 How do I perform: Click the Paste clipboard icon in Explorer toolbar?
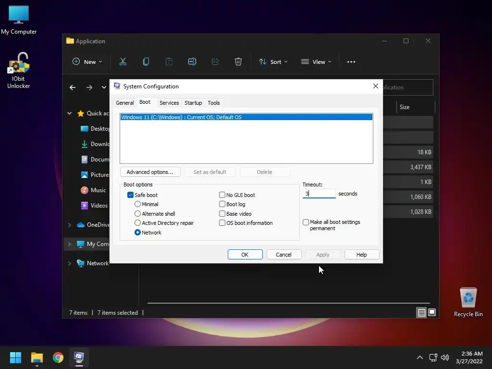[169, 62]
